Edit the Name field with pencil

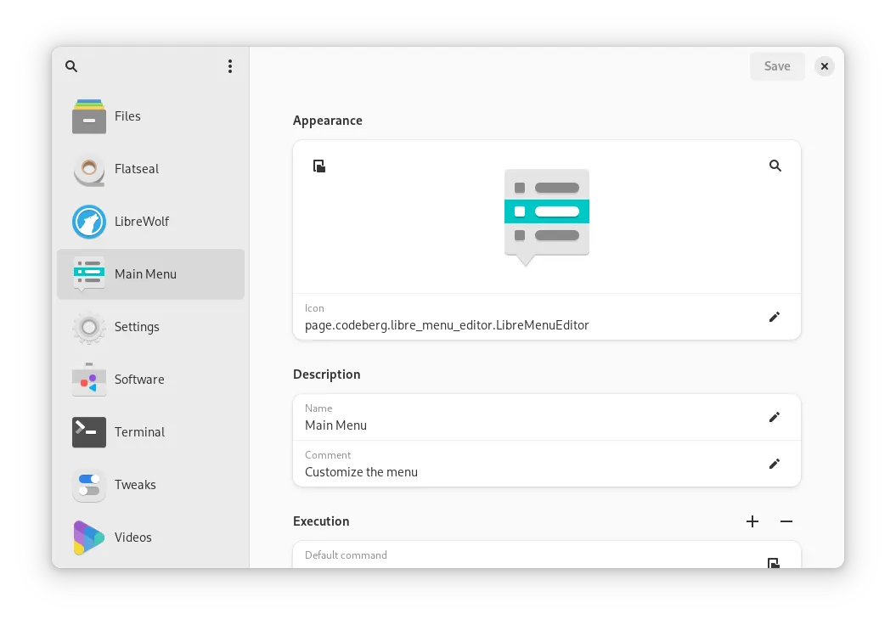pos(775,417)
